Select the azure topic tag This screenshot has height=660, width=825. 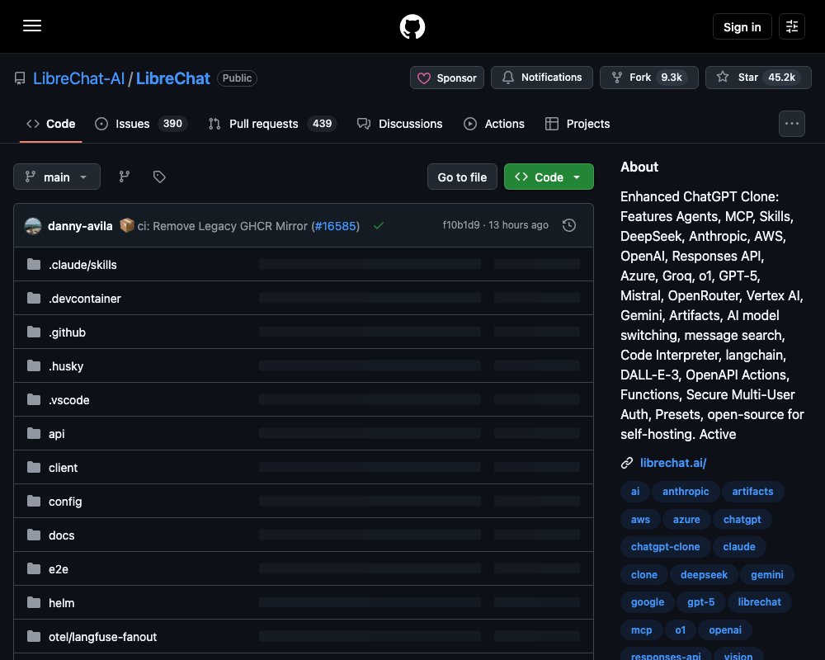point(686,520)
